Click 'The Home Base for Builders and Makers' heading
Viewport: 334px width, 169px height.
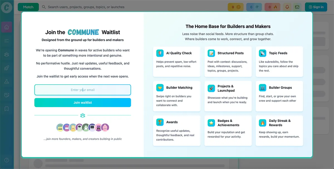click(x=228, y=27)
